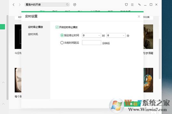Click the 分钟后 delay input field
The image size is (172, 114).
91,42
